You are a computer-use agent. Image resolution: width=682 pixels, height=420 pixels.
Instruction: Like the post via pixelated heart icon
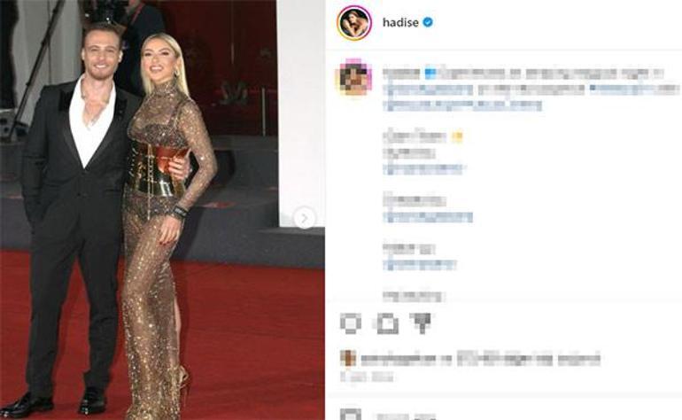(x=351, y=323)
